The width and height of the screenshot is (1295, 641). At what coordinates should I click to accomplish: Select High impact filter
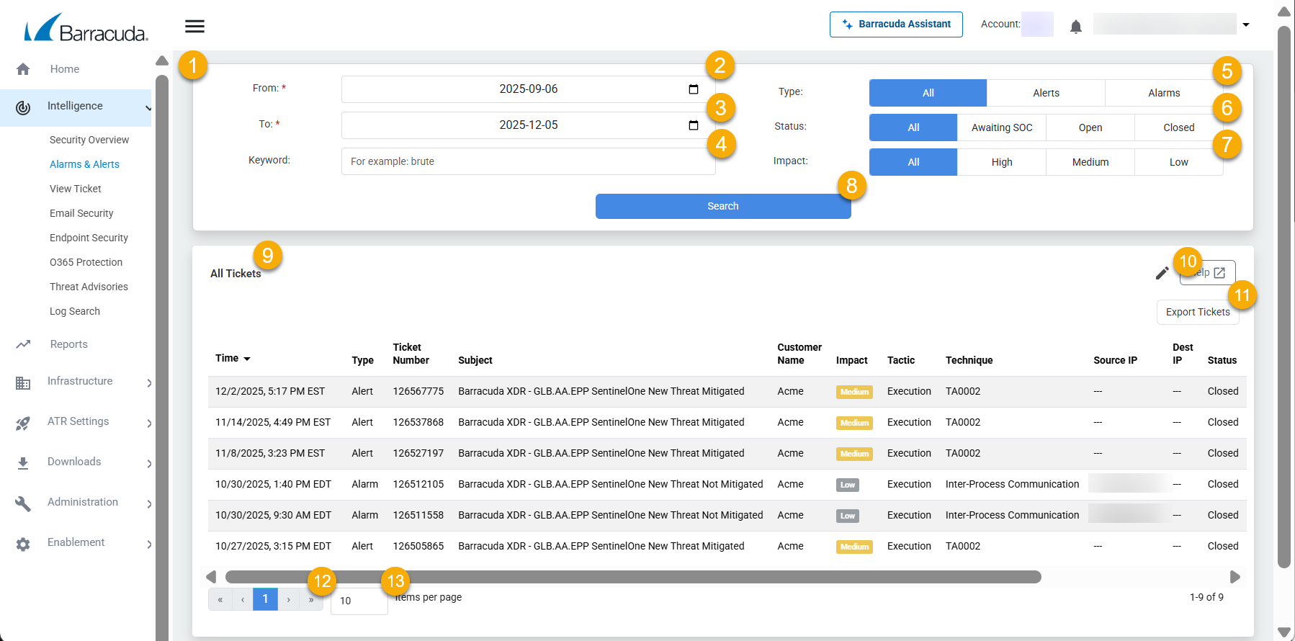click(1001, 162)
